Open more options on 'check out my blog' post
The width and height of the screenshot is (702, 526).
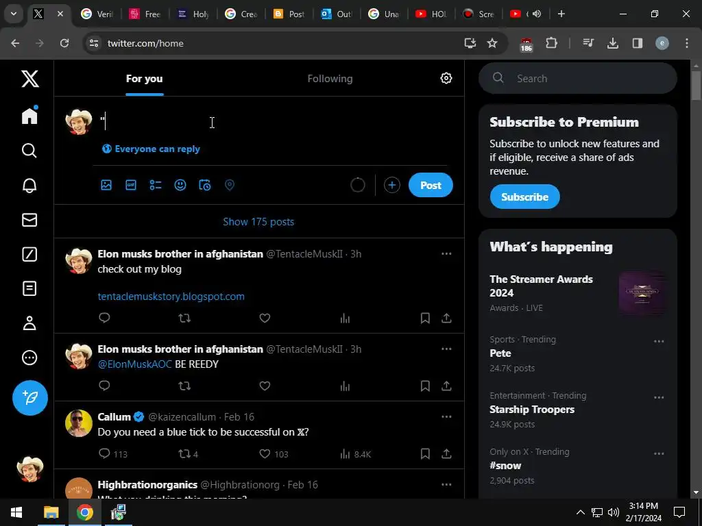446,253
